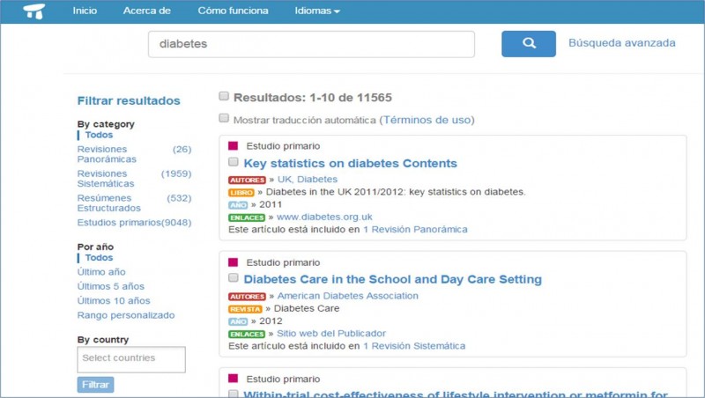The height and width of the screenshot is (398, 705).
Task: Click the search field containing diabetes
Action: [x=311, y=44]
